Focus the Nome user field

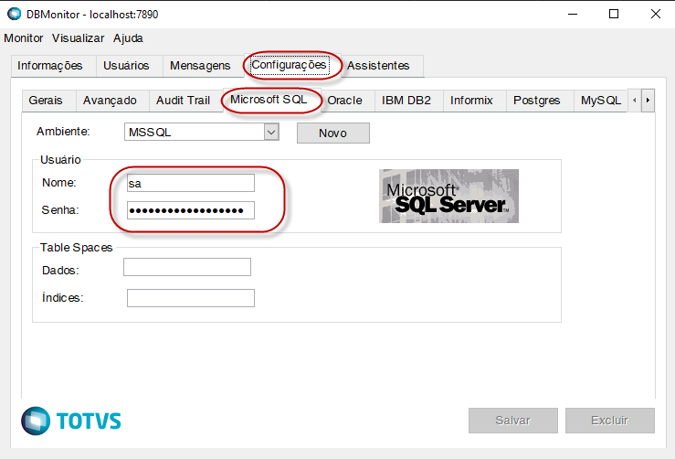[x=191, y=183]
